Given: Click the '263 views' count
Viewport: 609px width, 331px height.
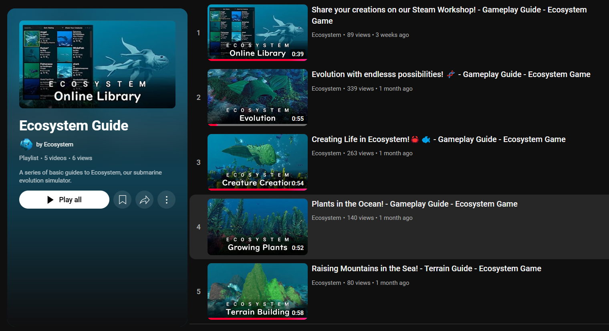Looking at the screenshot, I should click(x=361, y=153).
